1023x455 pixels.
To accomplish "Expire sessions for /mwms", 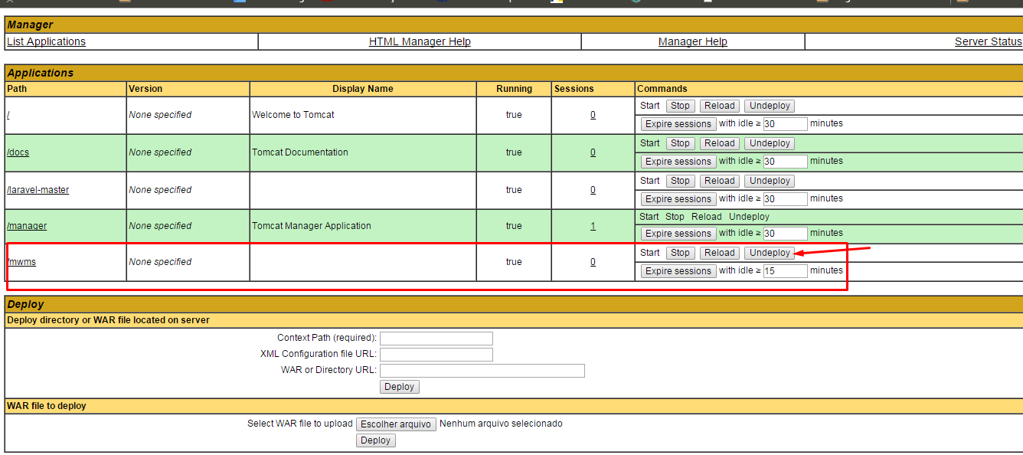I will (x=678, y=271).
